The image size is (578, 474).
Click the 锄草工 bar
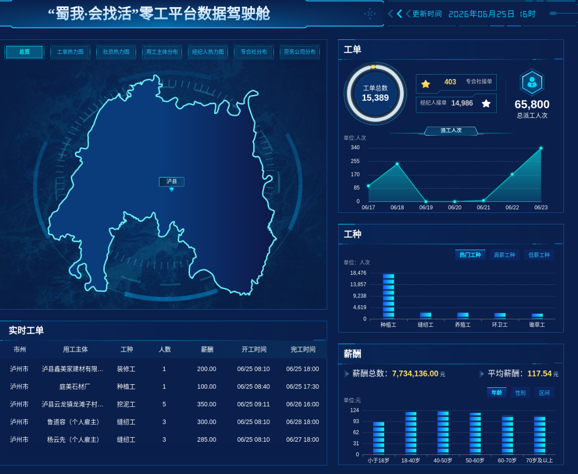(537, 316)
